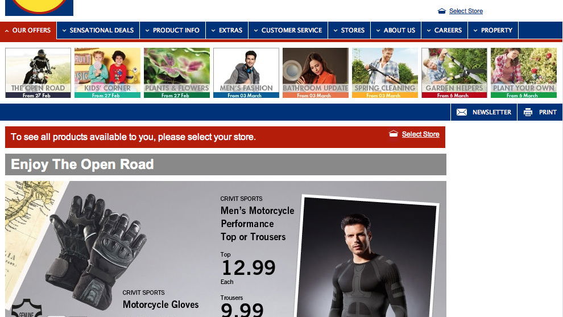Image resolution: width=563 pixels, height=317 pixels.
Task: Click Select Store link in red banner
Action: click(420, 134)
